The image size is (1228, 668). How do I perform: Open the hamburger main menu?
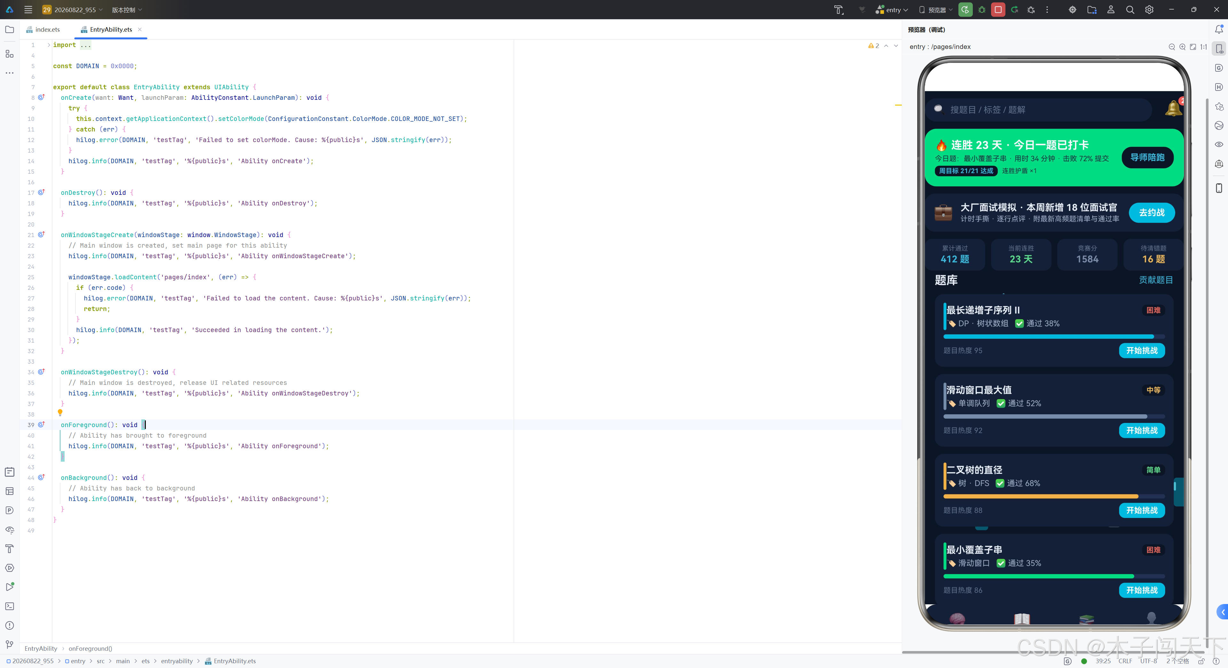[28, 10]
